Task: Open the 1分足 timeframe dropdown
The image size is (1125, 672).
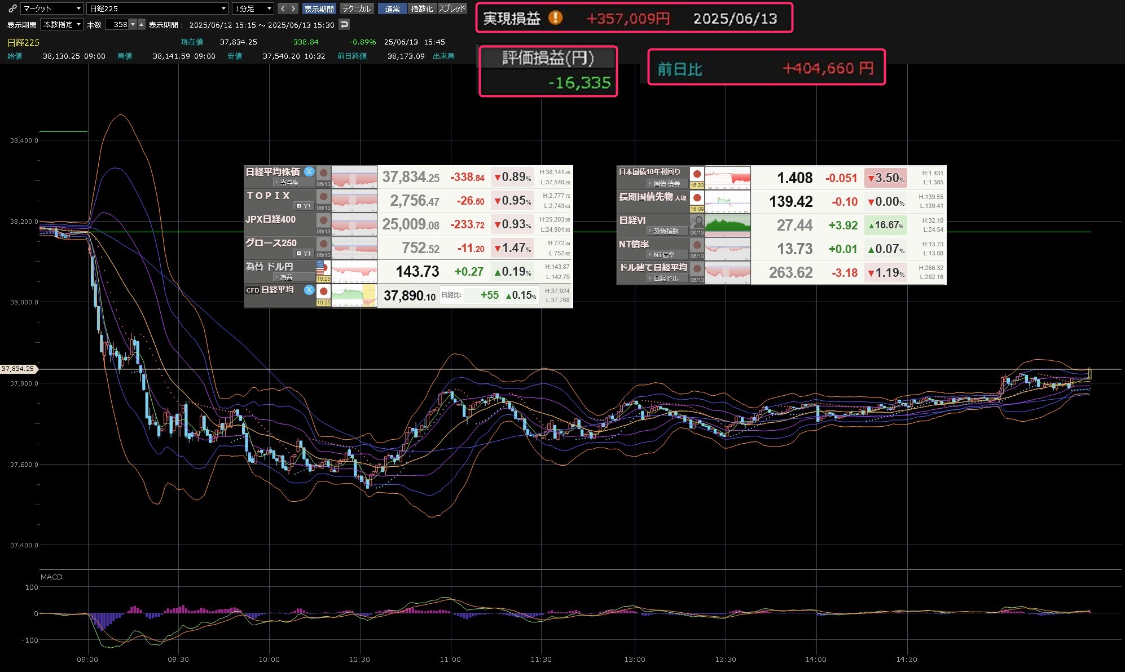Action: point(253,8)
